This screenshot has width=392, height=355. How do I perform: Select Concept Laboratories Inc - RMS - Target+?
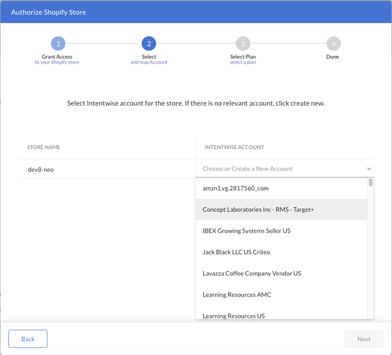(x=281, y=209)
